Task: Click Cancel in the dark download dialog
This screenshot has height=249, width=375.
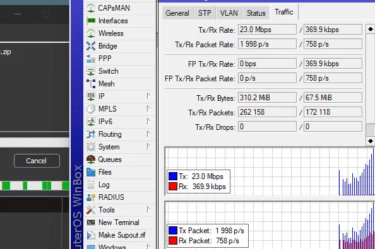Action: (37, 161)
